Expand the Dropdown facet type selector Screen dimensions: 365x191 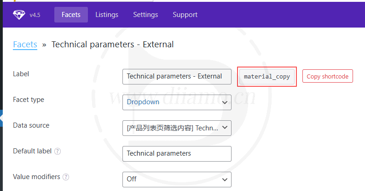pos(177,102)
